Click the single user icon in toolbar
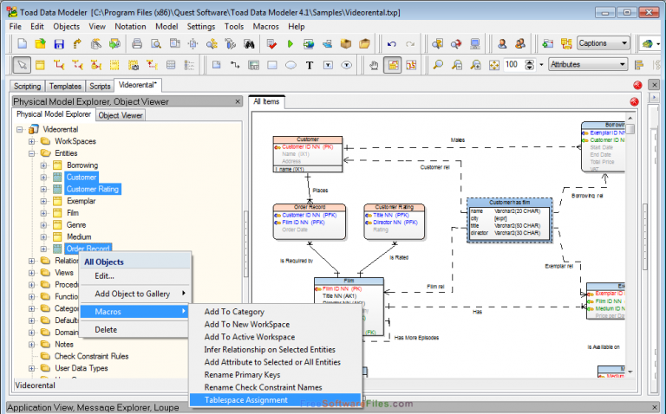 pyautogui.click(x=502, y=43)
